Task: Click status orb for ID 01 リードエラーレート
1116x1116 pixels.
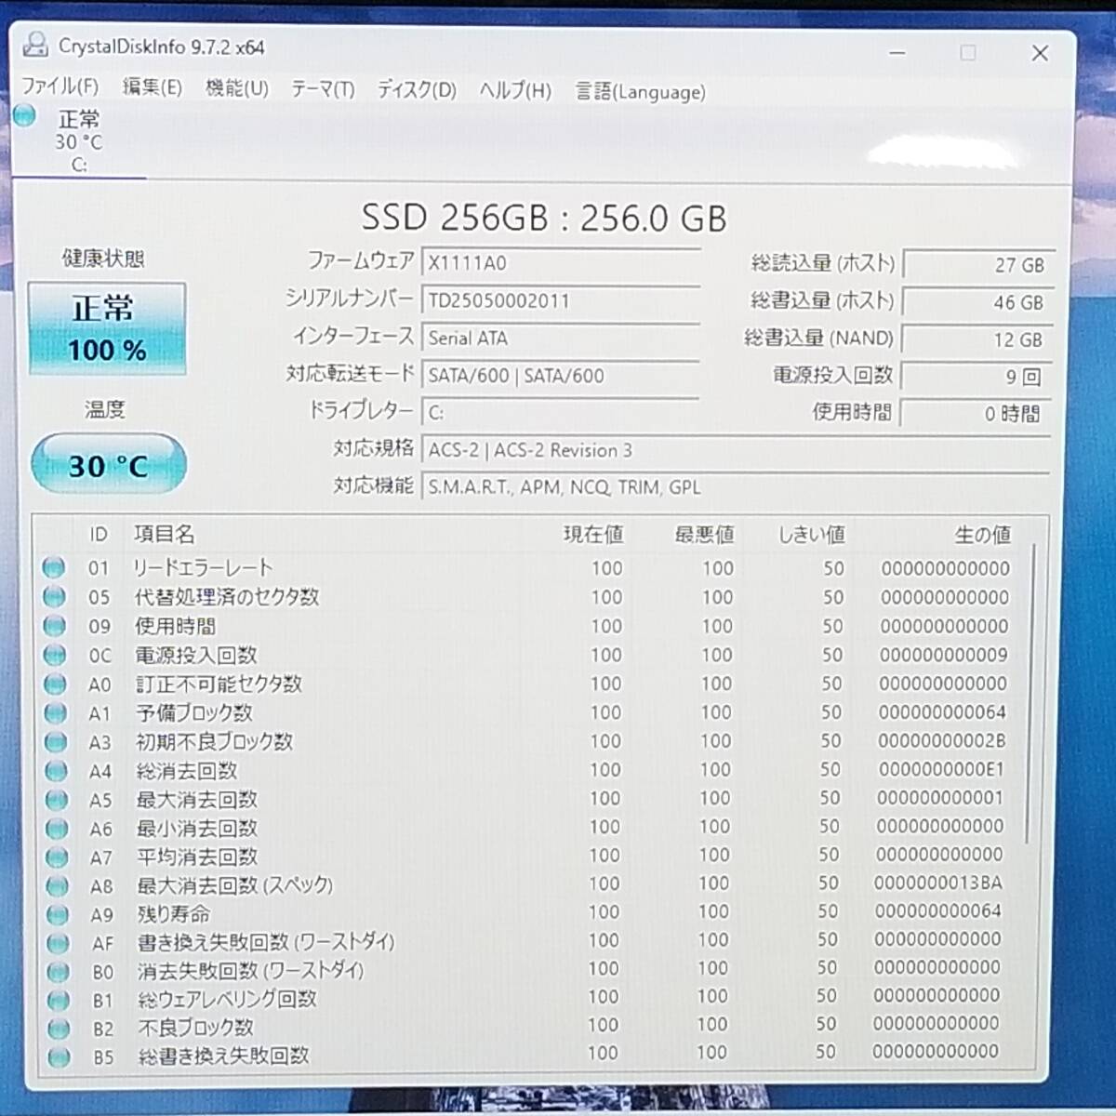Action: tap(54, 567)
